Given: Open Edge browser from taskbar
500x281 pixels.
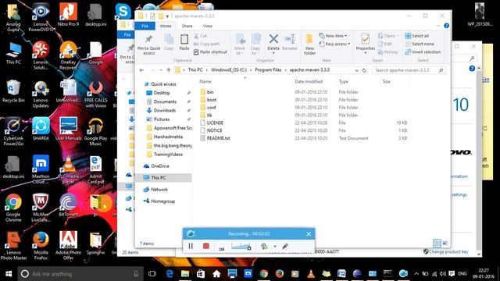Looking at the screenshot, I should click(x=170, y=274).
